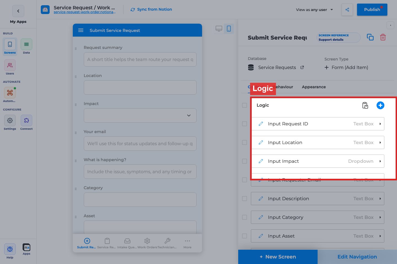
Task: Expand the Input Request ID row arrow
Action: pyautogui.click(x=380, y=124)
